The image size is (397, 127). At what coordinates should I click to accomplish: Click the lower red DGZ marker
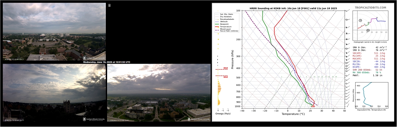(222, 76)
